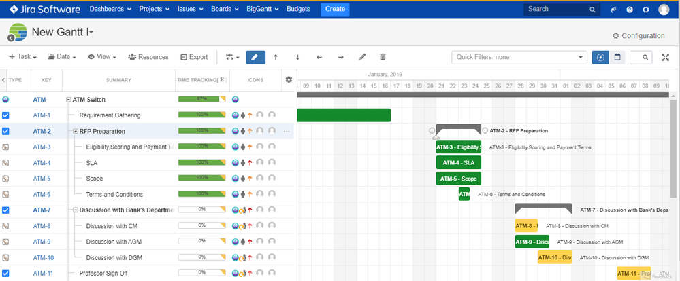Viewport: 680px width, 281px height.
Task: Open the Projects menu
Action: [x=154, y=9]
